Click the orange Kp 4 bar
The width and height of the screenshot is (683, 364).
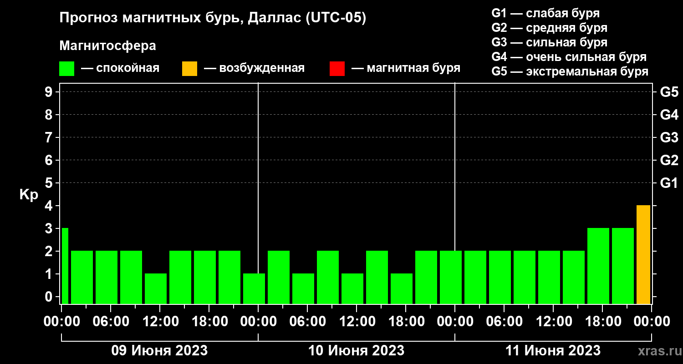point(643,254)
